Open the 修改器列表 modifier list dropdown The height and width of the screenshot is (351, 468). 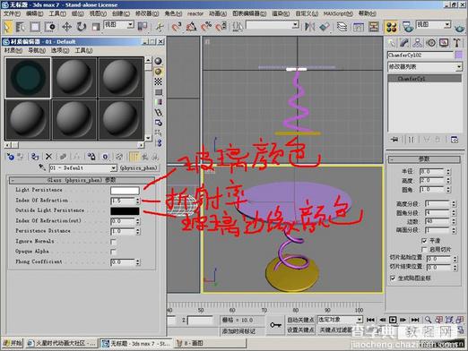pyautogui.click(x=459, y=67)
